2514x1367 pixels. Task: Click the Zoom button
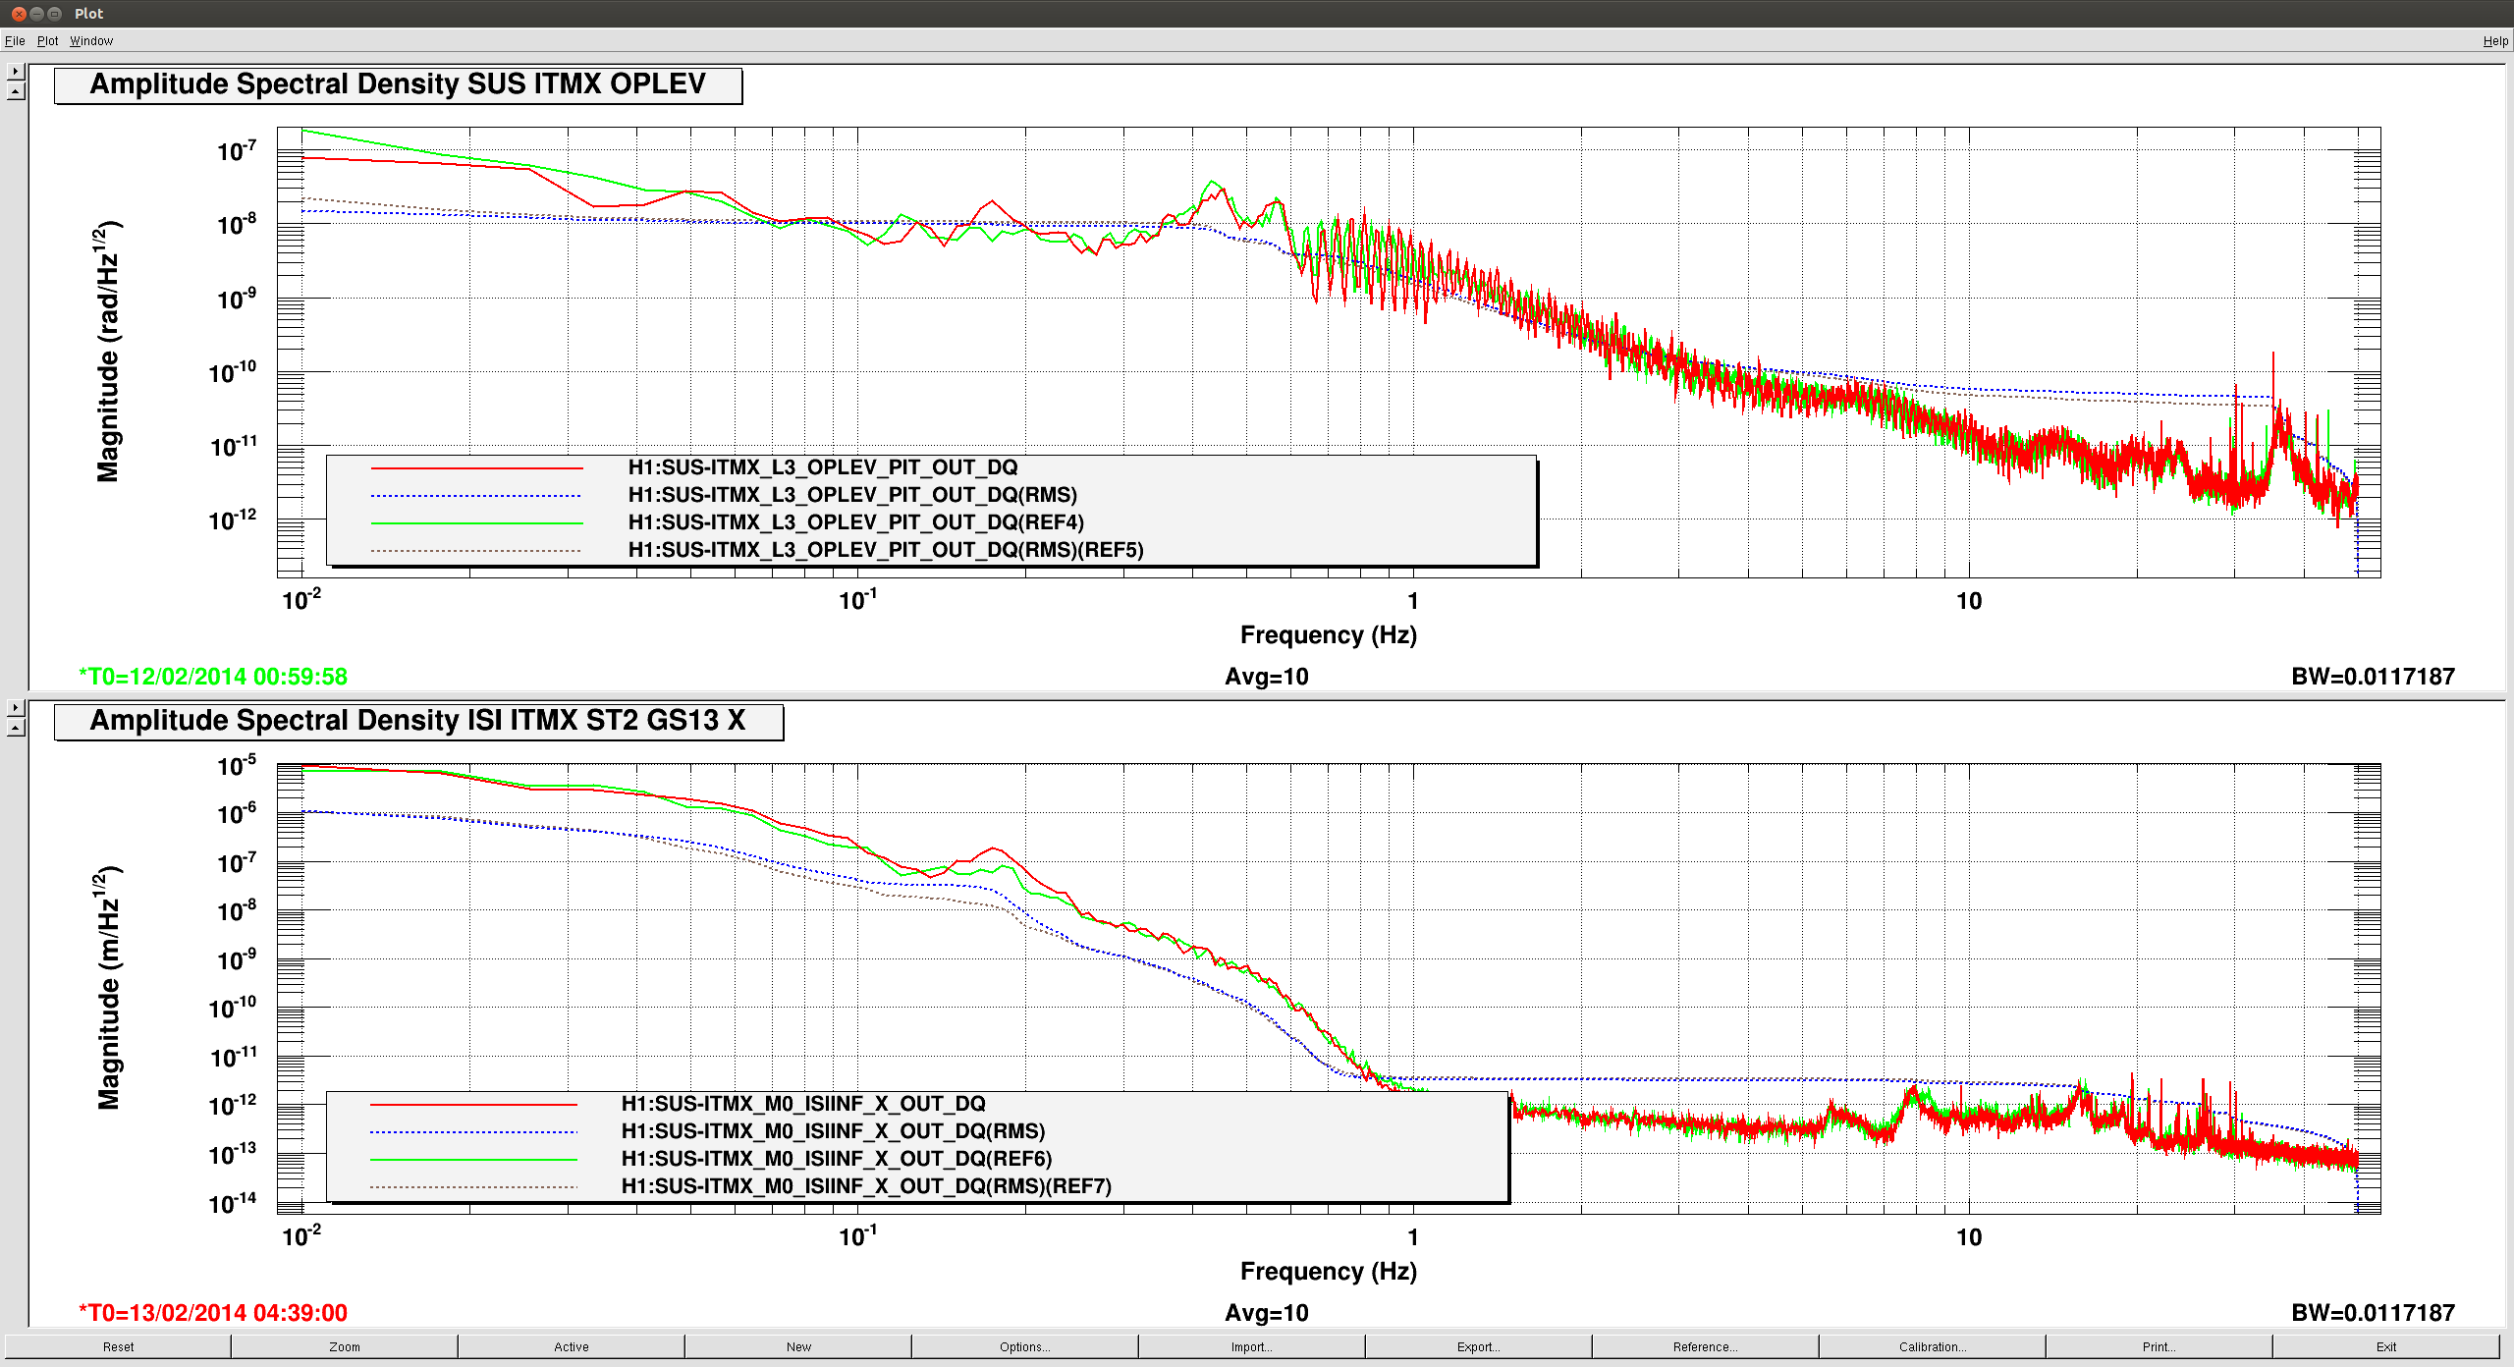pos(345,1346)
